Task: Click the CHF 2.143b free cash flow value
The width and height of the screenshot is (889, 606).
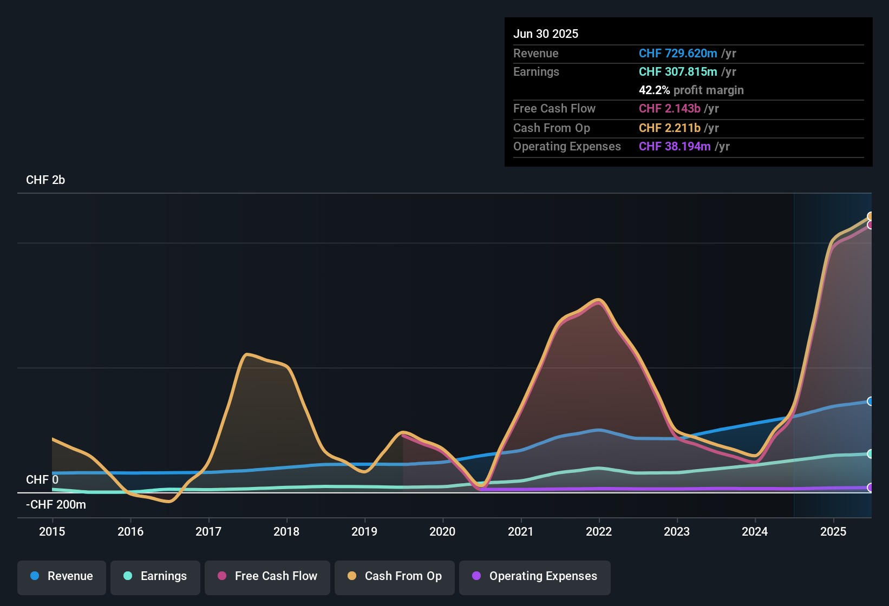Action: pos(670,108)
